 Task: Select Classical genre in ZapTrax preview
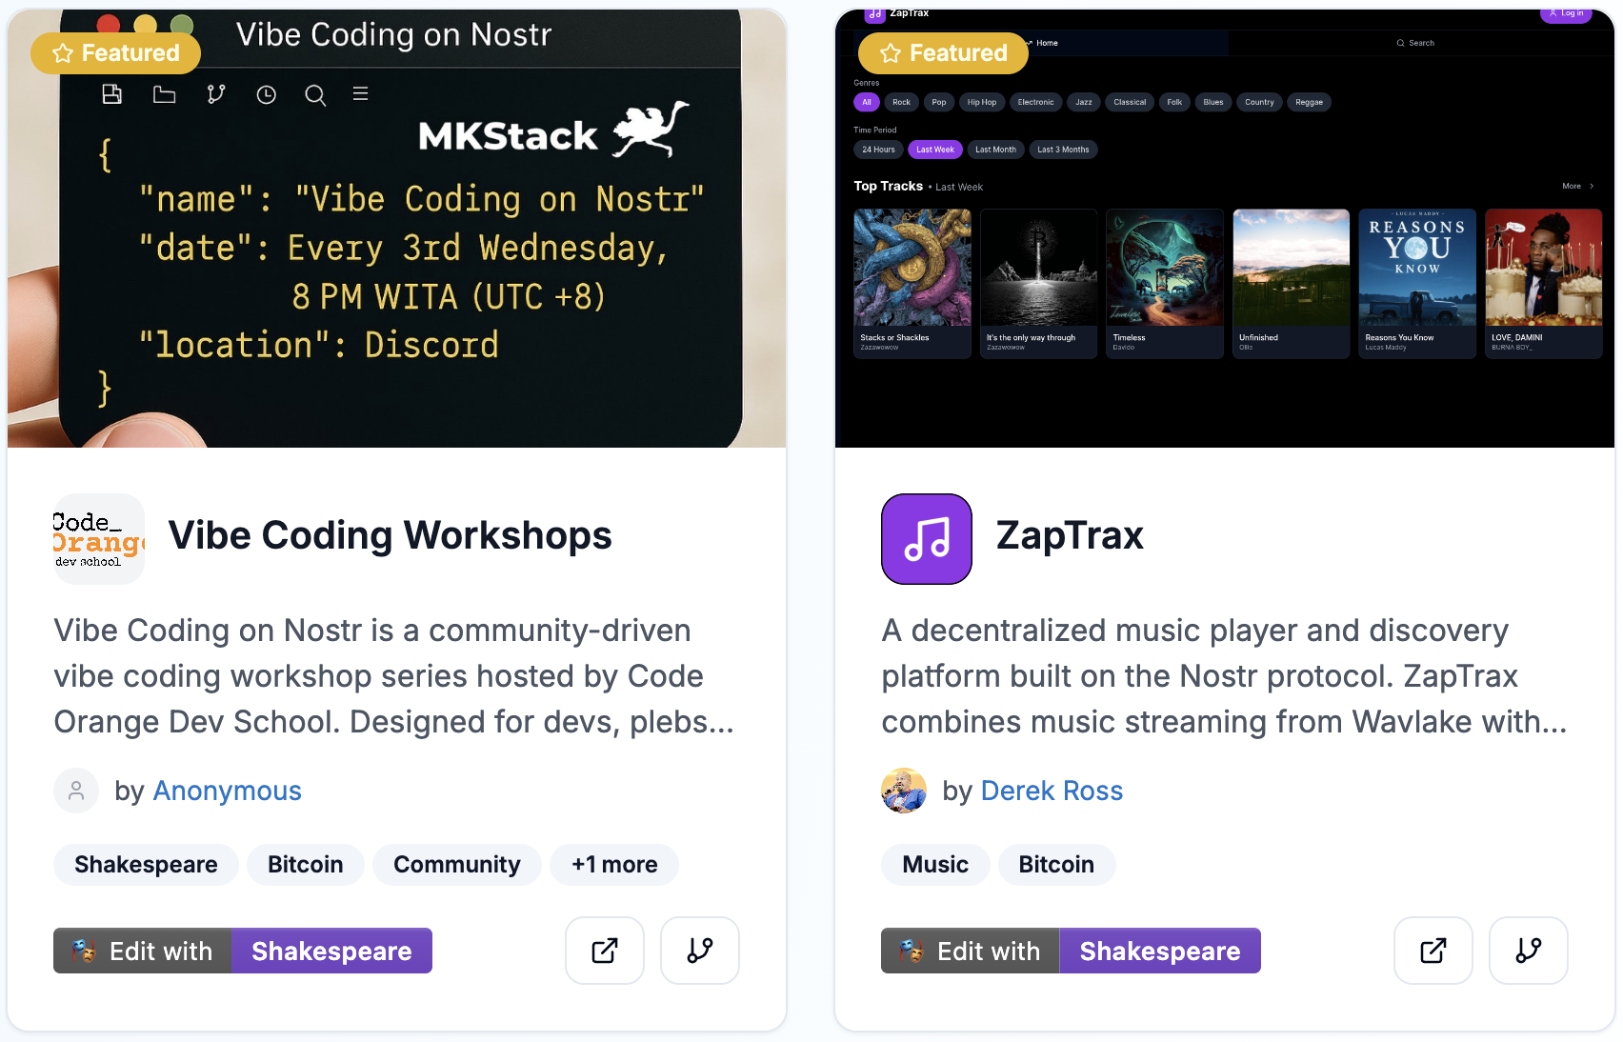(x=1130, y=102)
